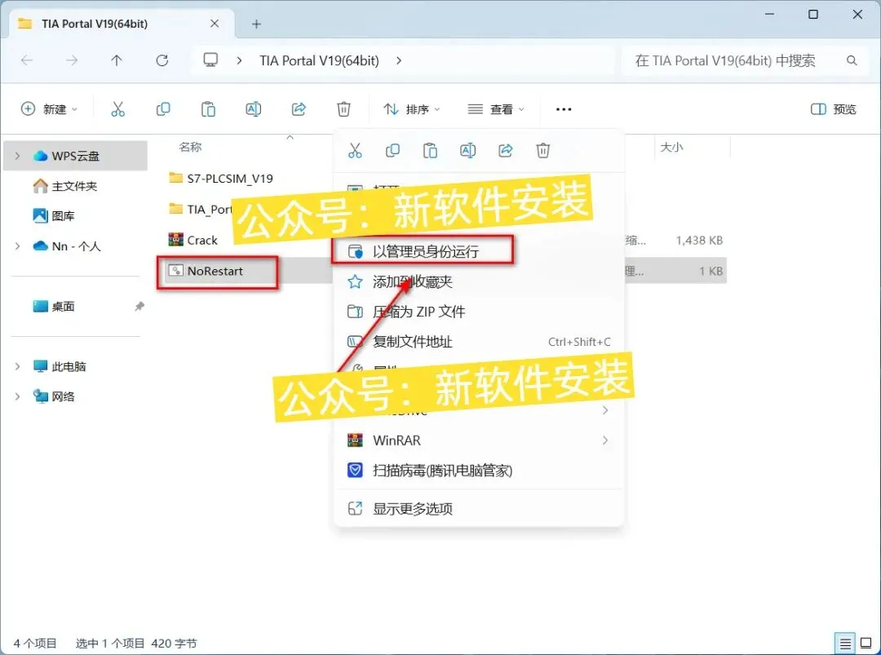
Task: Click the 1,438 KB size cell
Action: point(699,241)
